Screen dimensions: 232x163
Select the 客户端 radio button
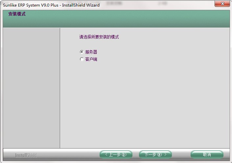(x=82, y=59)
